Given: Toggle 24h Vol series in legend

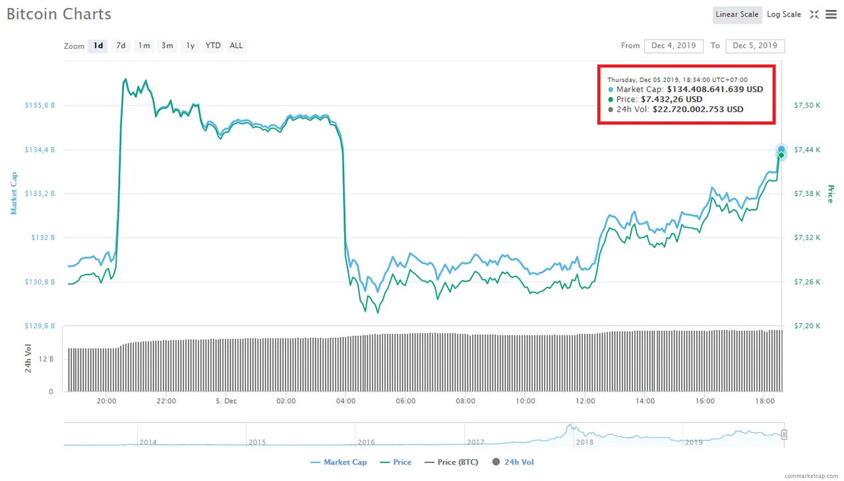Looking at the screenshot, I should [513, 463].
